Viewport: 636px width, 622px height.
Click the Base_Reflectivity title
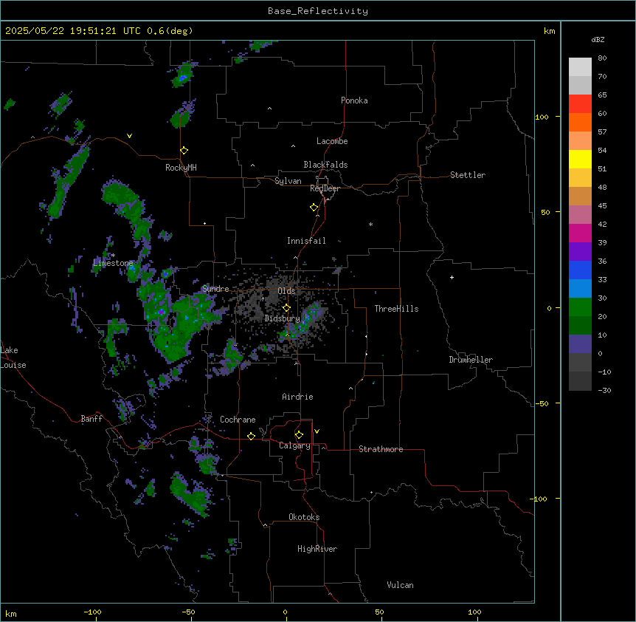318,11
